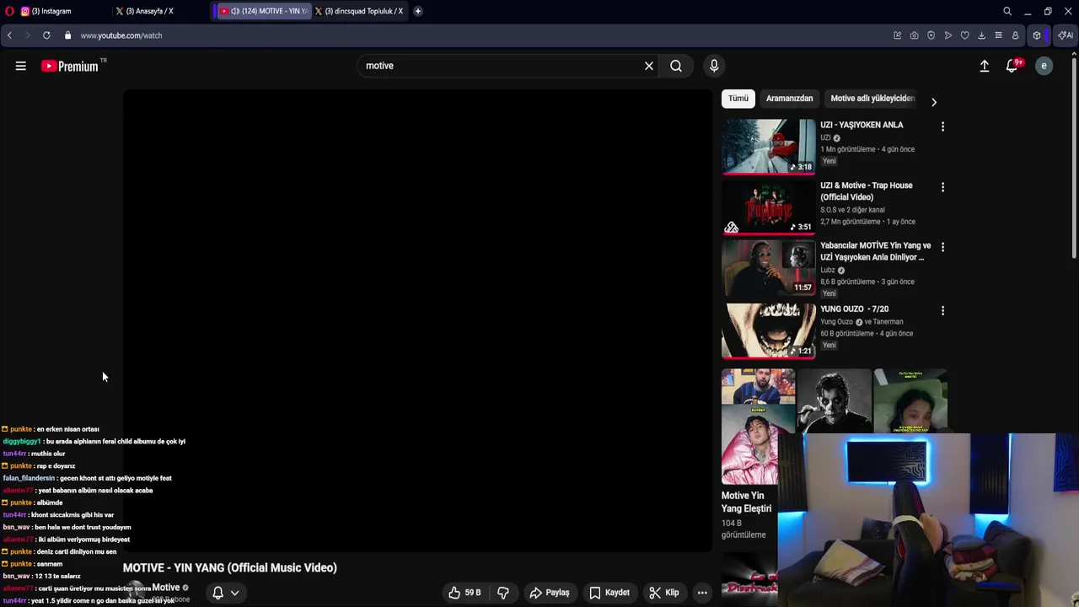This screenshot has height=607, width=1079.
Task: Open the 'Motive Yin Yang Eleştiri' shorts card
Action: [749, 454]
